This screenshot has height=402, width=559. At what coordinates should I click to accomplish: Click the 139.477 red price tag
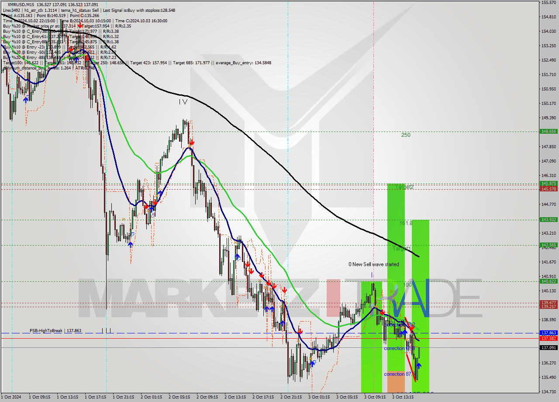[x=549, y=302]
